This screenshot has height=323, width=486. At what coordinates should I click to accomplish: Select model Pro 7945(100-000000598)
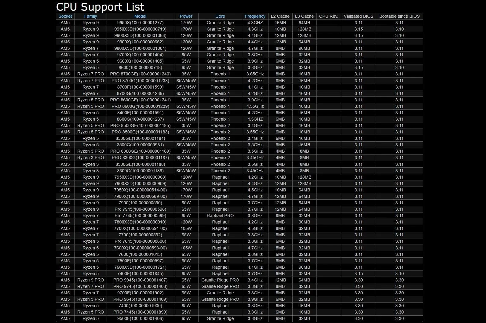coord(140,209)
